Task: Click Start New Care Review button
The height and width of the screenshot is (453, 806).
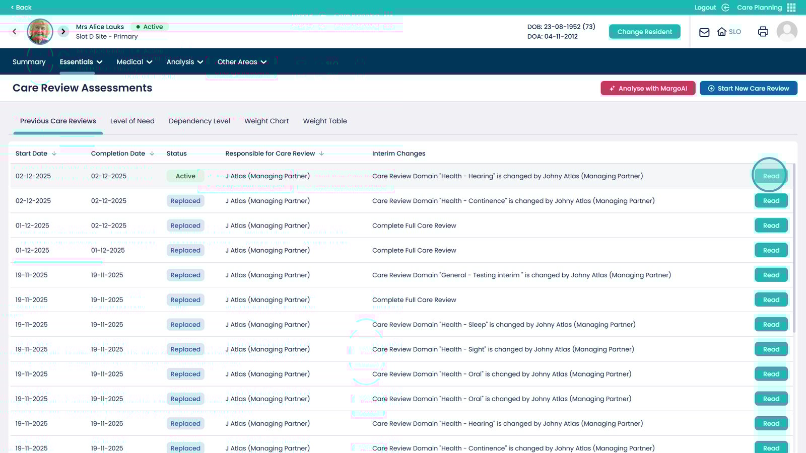Action: click(x=748, y=89)
